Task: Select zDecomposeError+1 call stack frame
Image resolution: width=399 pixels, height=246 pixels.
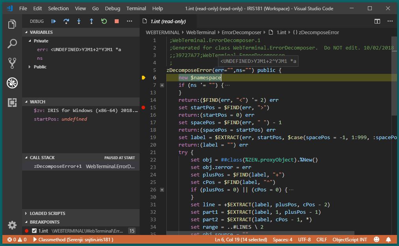Action: tap(58, 166)
